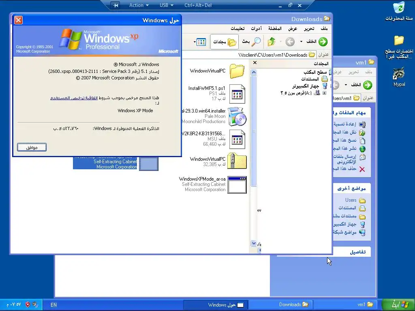The width and height of the screenshot is (415, 311).
Task: Switch to About Windows taskbar button
Action: tap(215, 305)
